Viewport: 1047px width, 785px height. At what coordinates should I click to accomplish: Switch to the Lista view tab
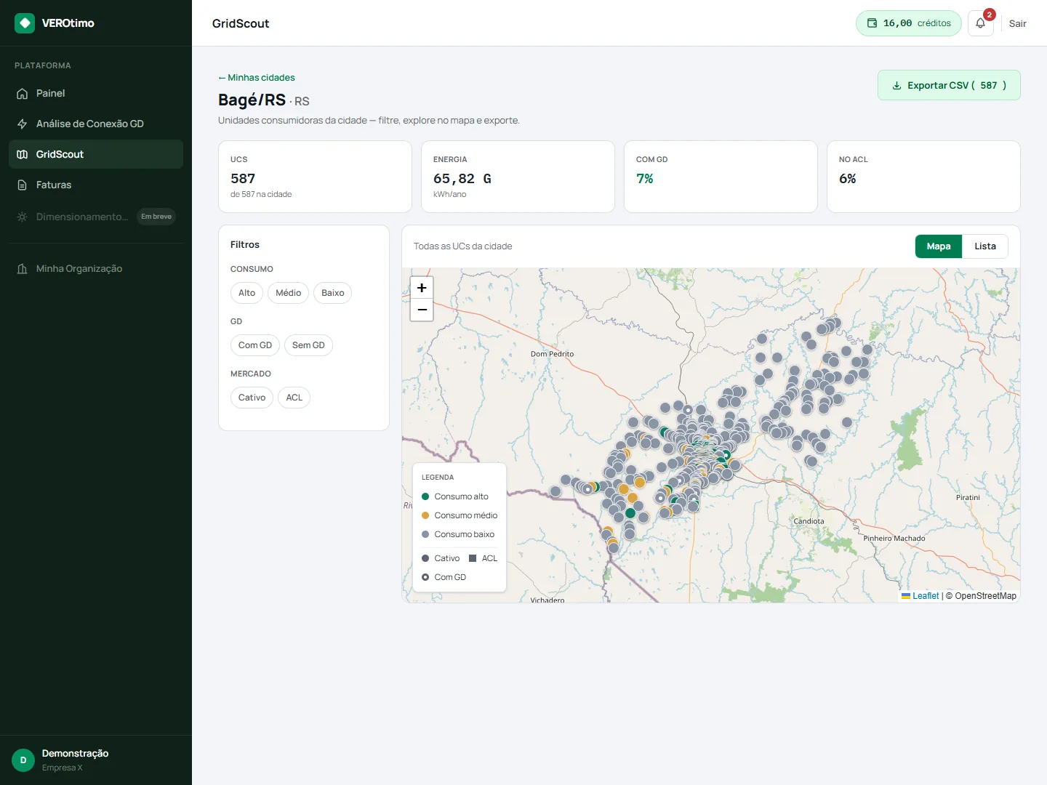(x=985, y=246)
